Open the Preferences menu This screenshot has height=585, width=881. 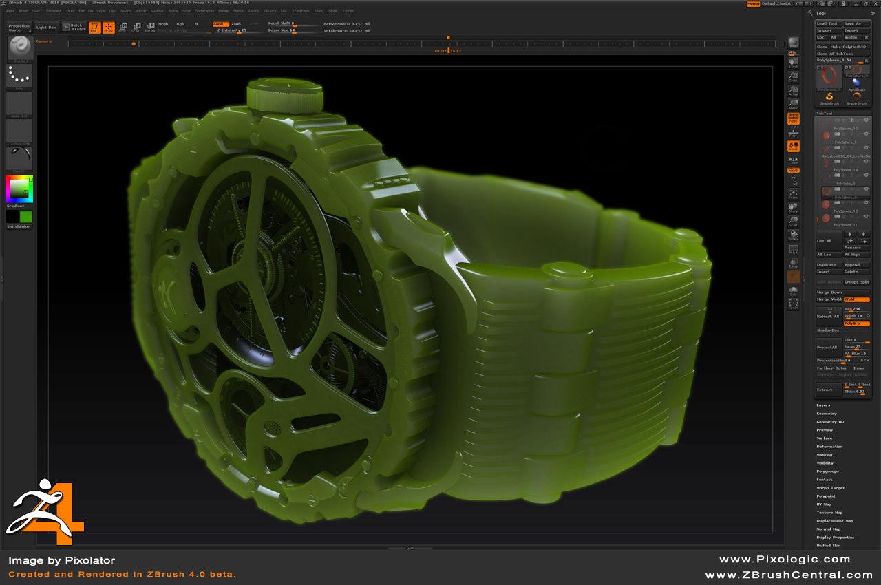[x=204, y=11]
